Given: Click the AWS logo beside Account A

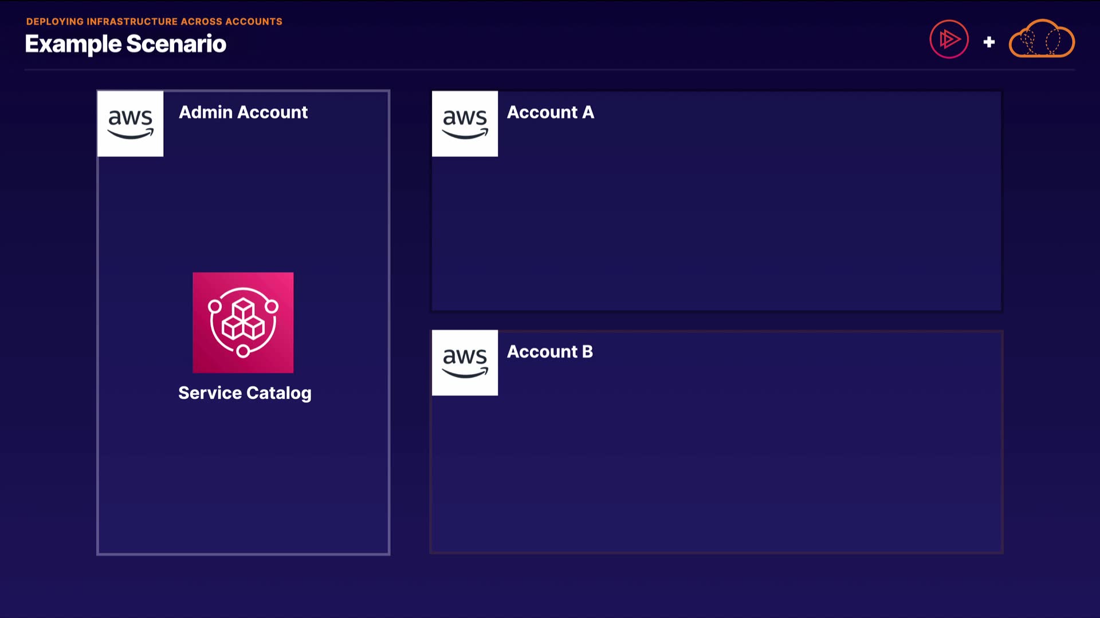Looking at the screenshot, I should (465, 124).
